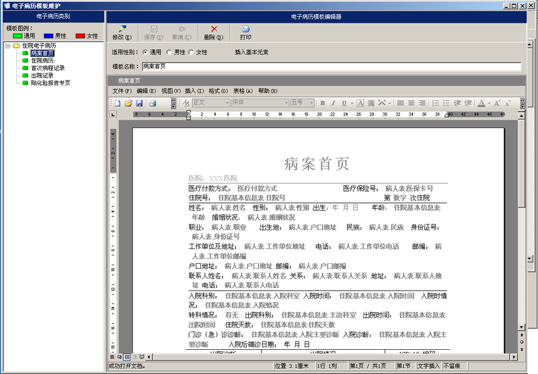Screen dimensions: 538x374
Task: Open the 正文 style dropdown
Action: pos(227,103)
